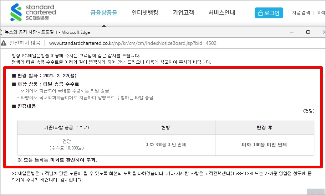This screenshot has height=195, width=326.
Task: Open the 인터넷뱅킹 menu
Action: [x=145, y=13]
